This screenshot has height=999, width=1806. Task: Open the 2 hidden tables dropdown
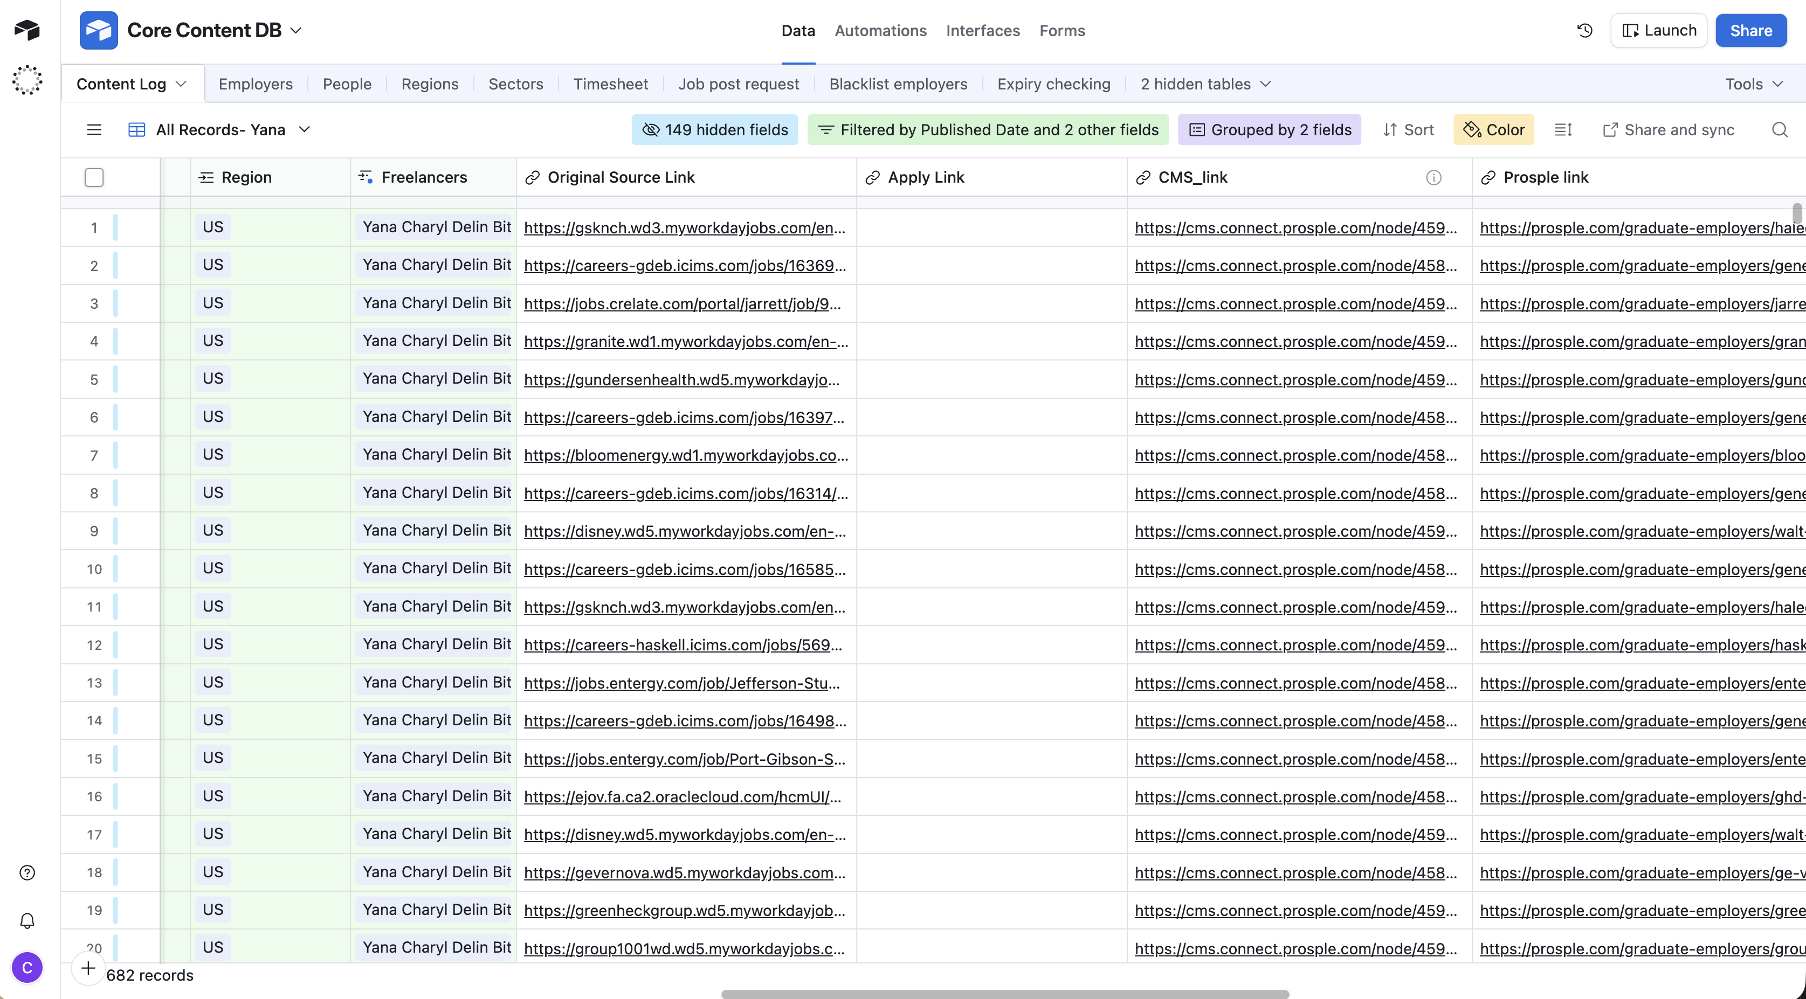coord(1205,84)
